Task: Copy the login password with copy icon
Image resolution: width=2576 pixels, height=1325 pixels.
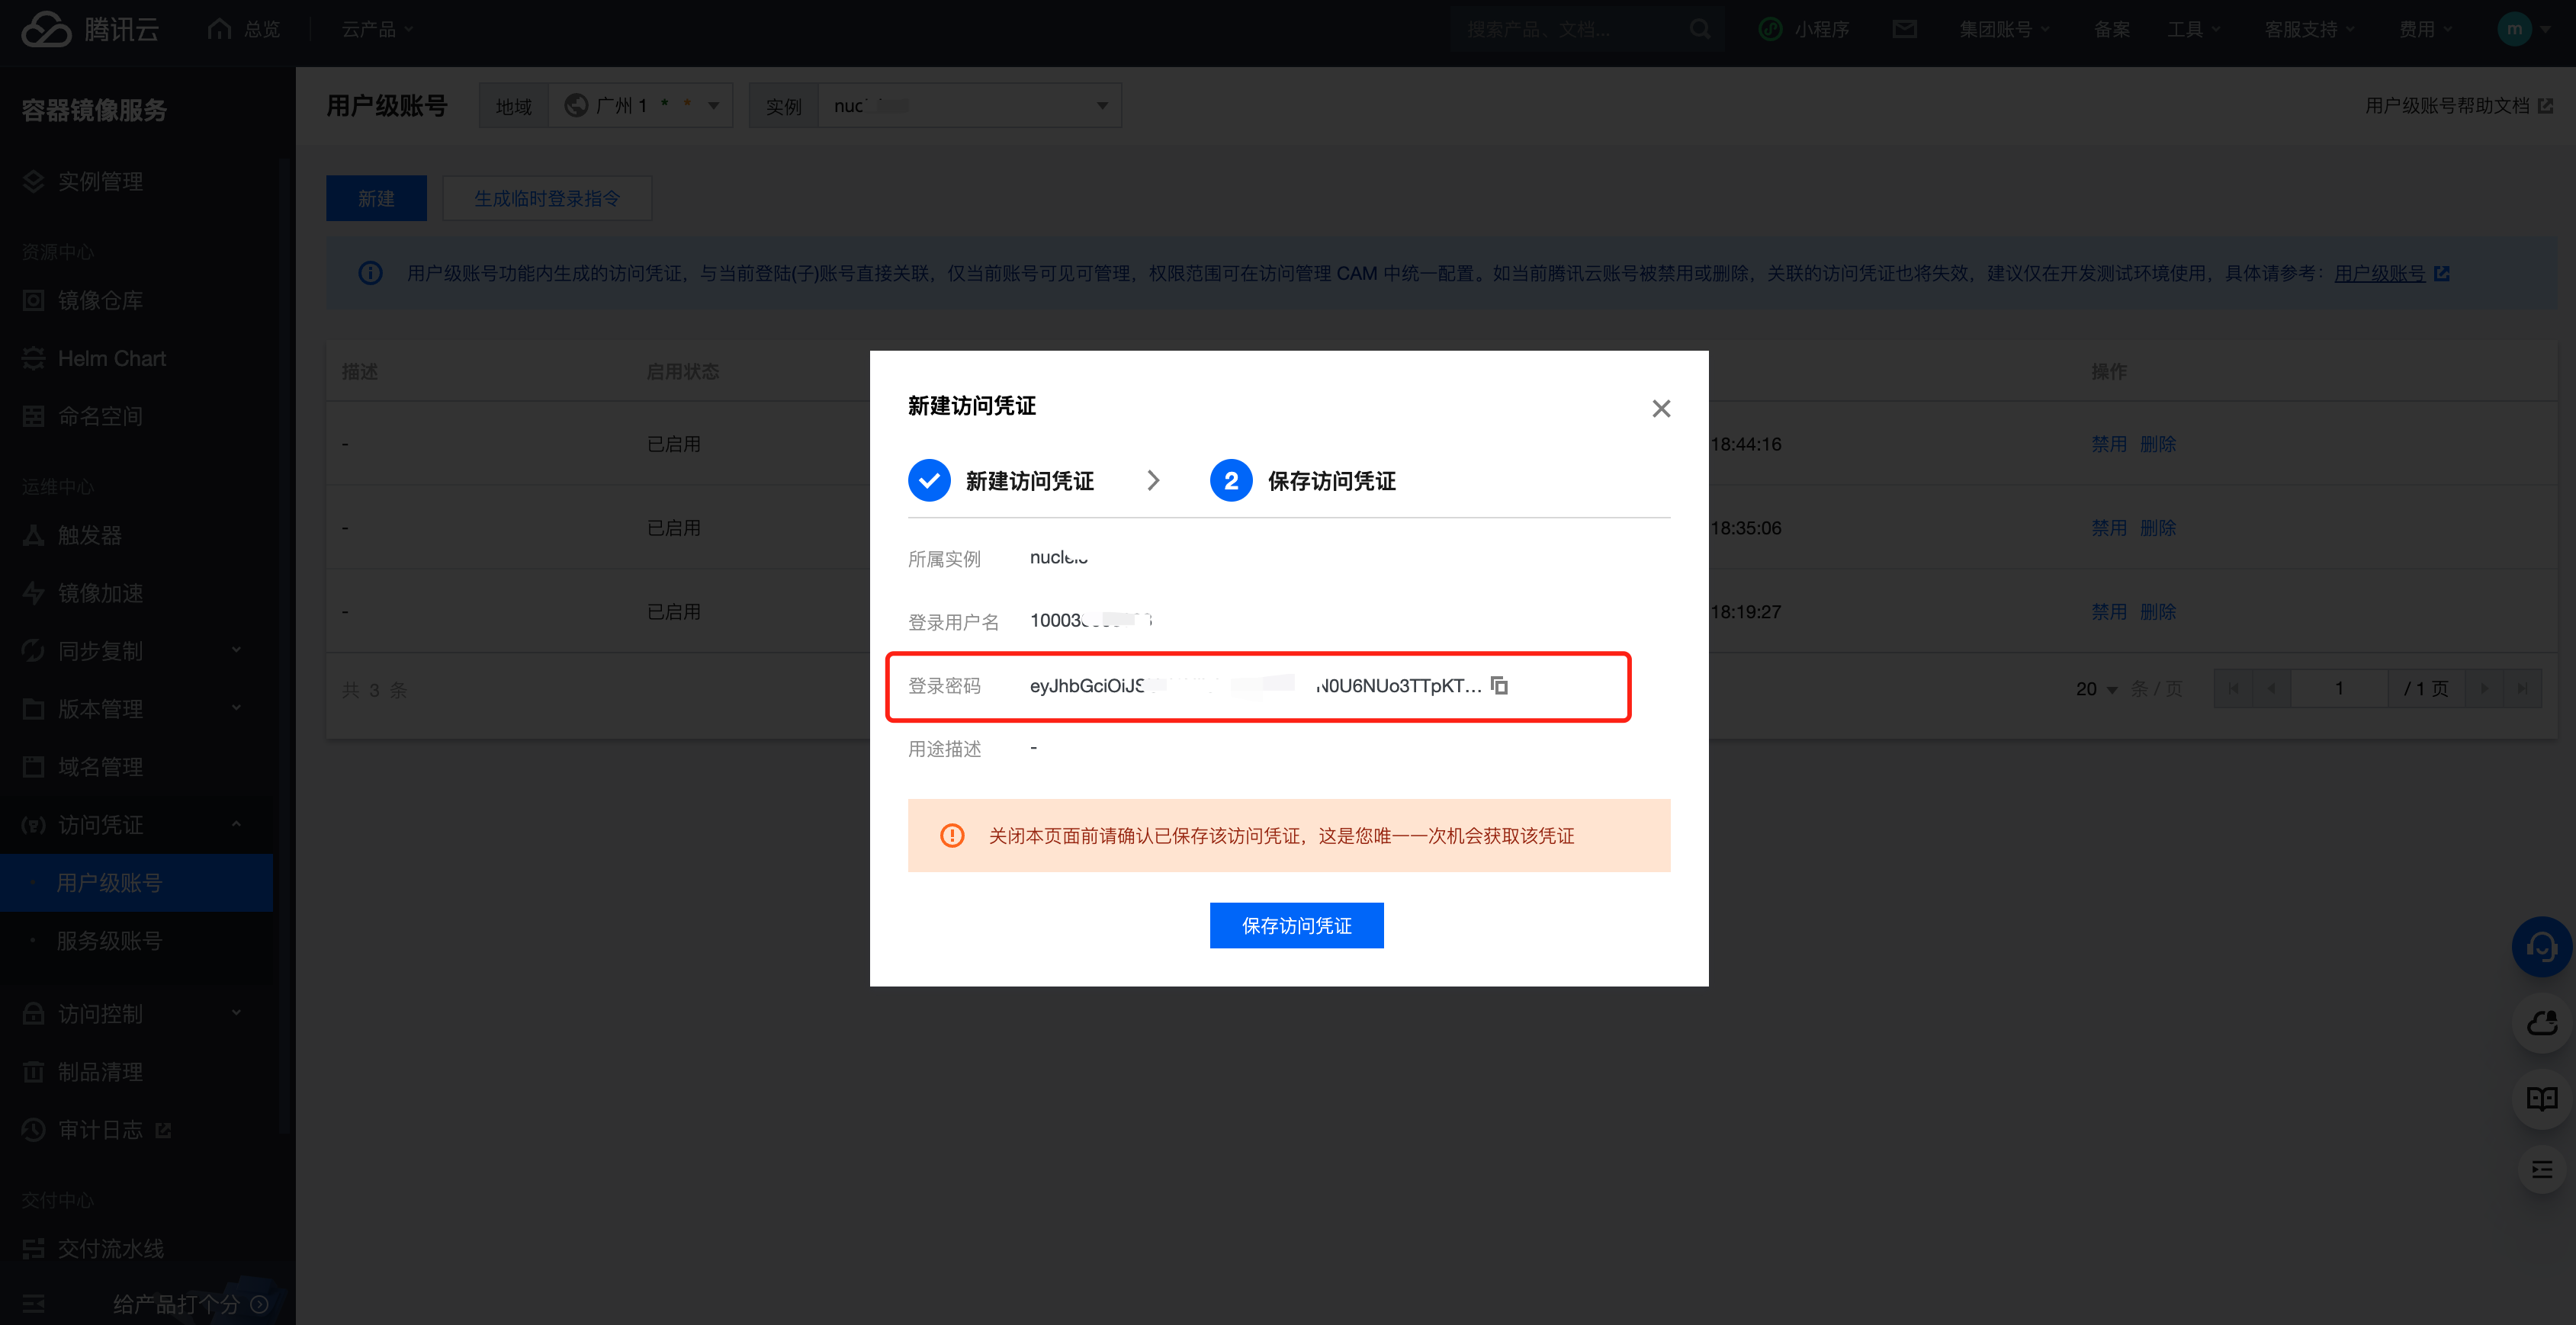Action: pyautogui.click(x=1499, y=685)
